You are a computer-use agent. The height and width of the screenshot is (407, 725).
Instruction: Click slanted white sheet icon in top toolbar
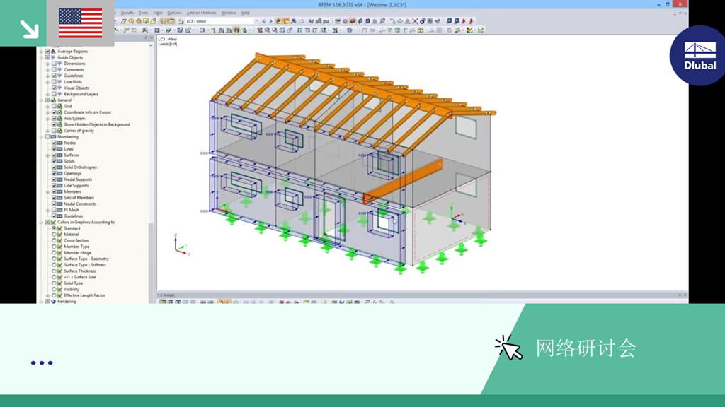123,21
